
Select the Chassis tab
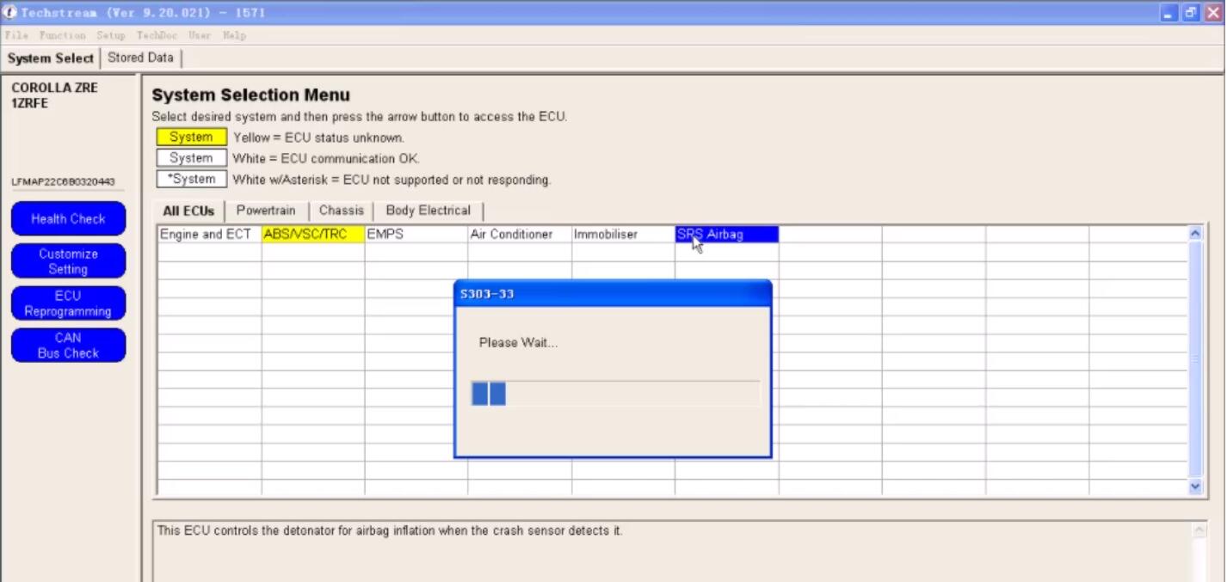click(342, 211)
